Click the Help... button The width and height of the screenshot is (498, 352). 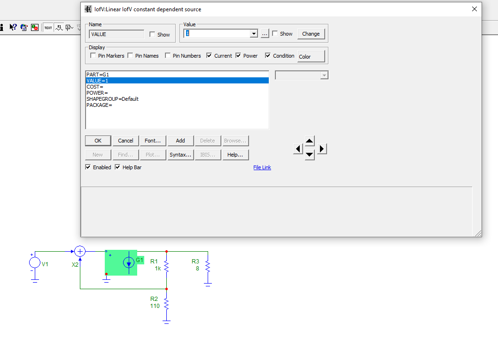(x=235, y=155)
